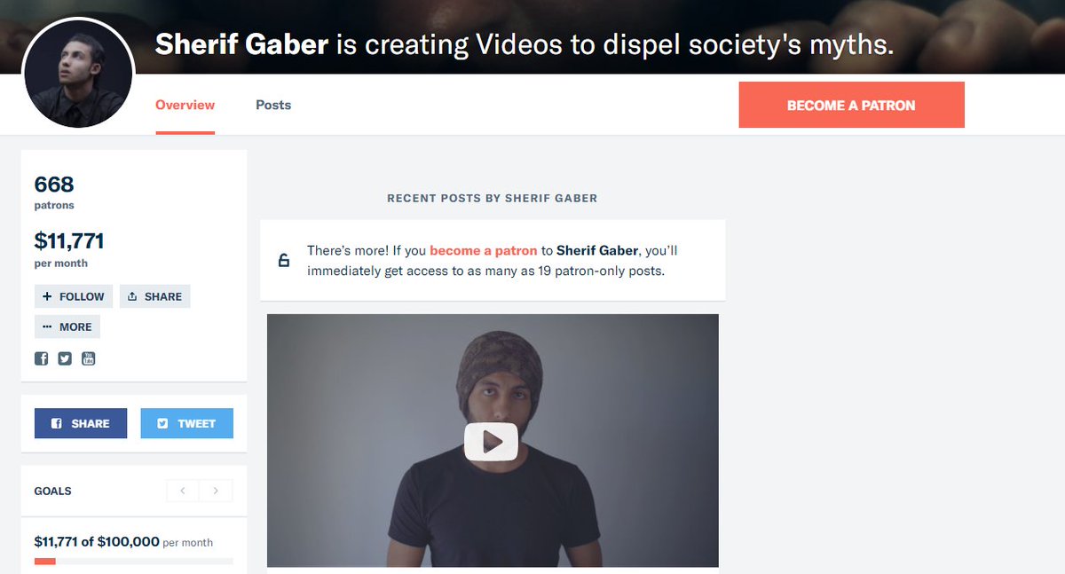Go to next goal with right chevron
The image size is (1065, 574).
[216, 491]
